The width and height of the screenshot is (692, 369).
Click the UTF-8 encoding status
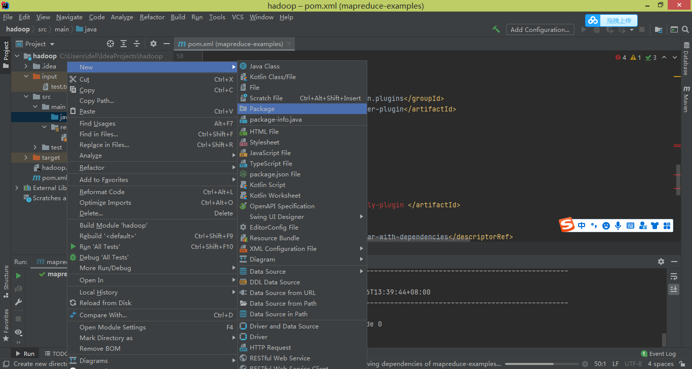[x=633, y=364]
